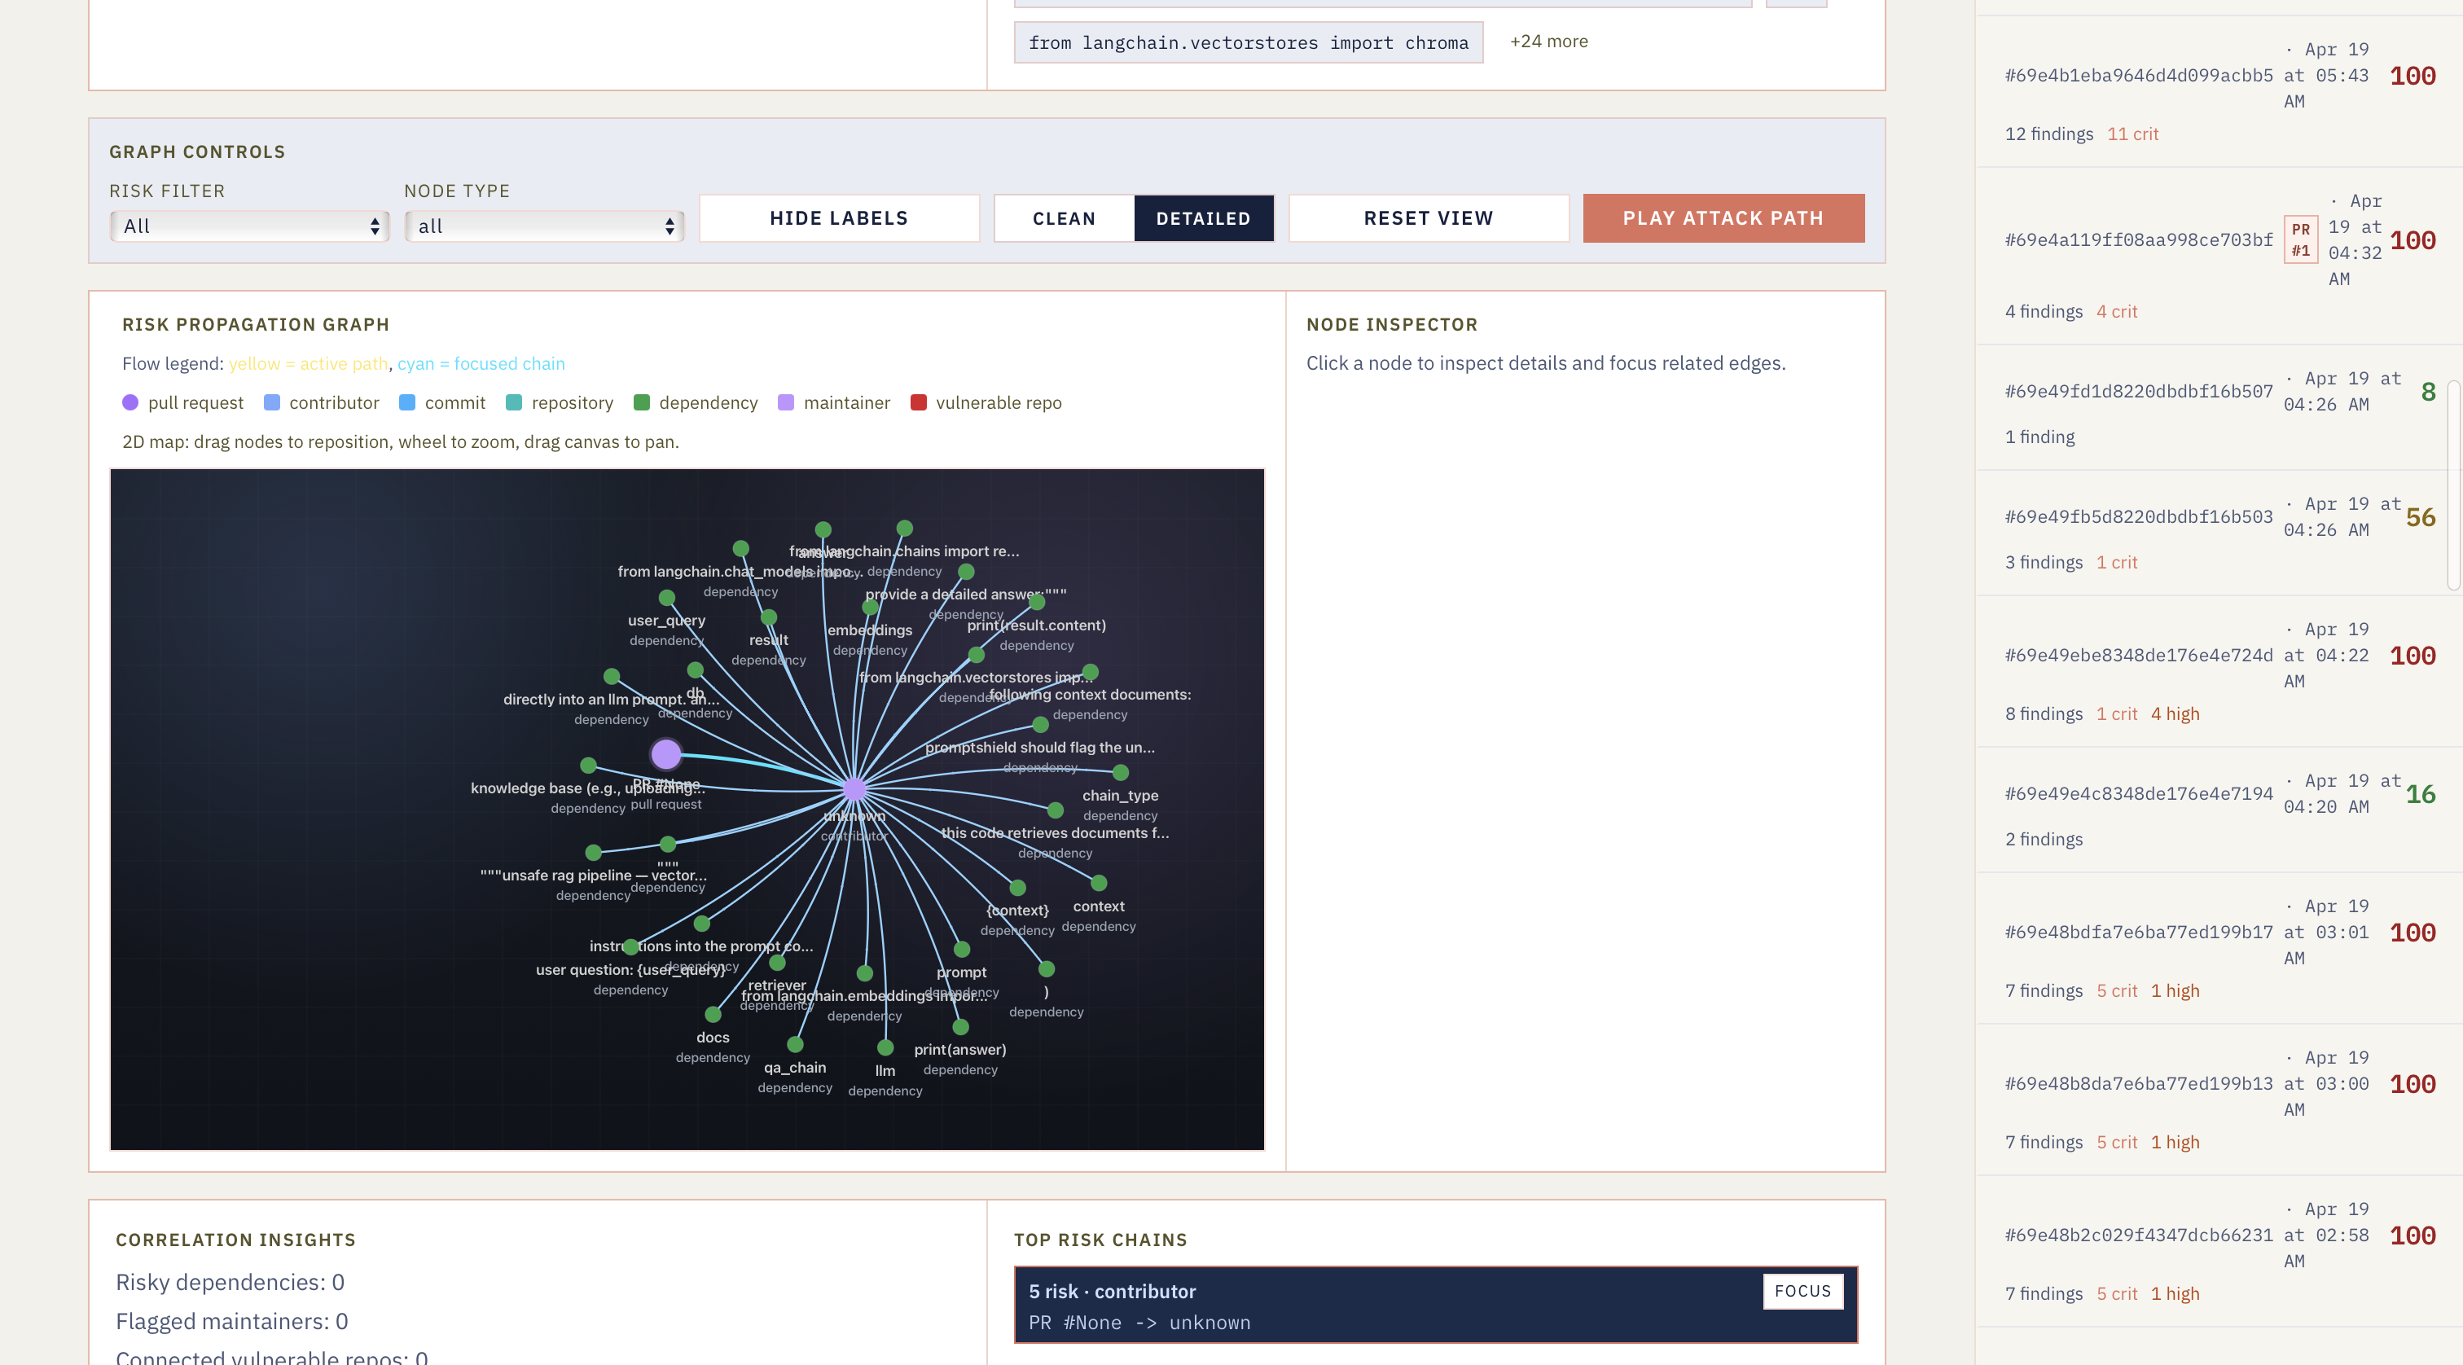The height and width of the screenshot is (1365, 2463).
Task: Switch graph to Clean mode
Action: click(1063, 218)
